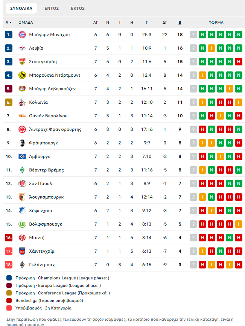Screen dimensions: 245x326
Task: Open the Κολωνία team link
Action: click(38, 102)
